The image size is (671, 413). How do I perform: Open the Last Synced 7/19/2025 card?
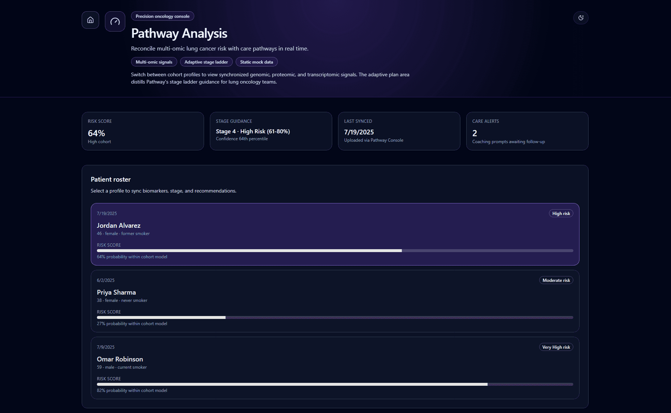(399, 131)
